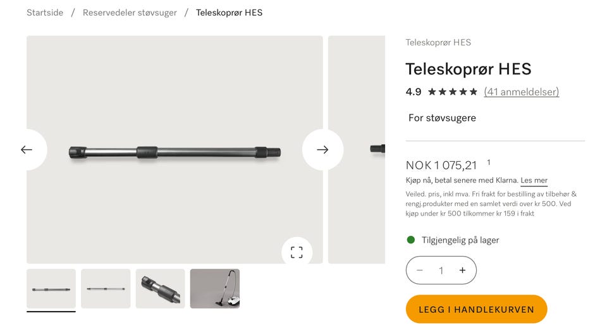Open the 41 anmeldelser reviews link
The width and height of the screenshot is (607, 335).
coord(522,92)
